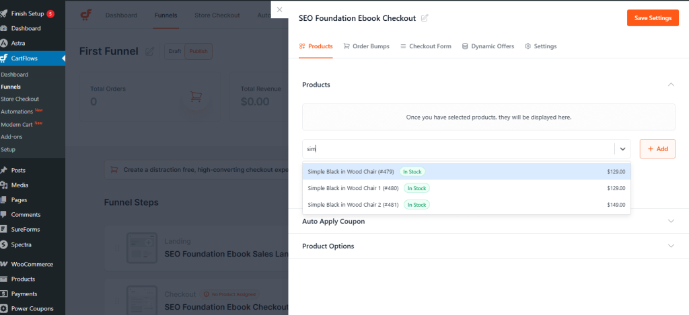Open WordPress Dashboard in sidebar
This screenshot has height=315, width=689.
[x=26, y=28]
